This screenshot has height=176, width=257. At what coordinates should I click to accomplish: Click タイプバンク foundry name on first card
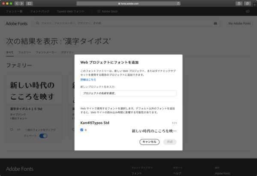tap(18, 114)
